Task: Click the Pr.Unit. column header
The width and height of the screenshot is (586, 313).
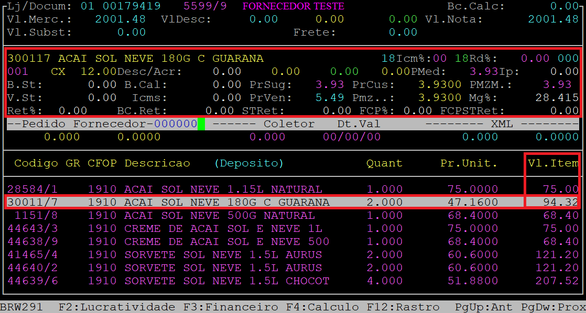Action: pyautogui.click(x=469, y=163)
